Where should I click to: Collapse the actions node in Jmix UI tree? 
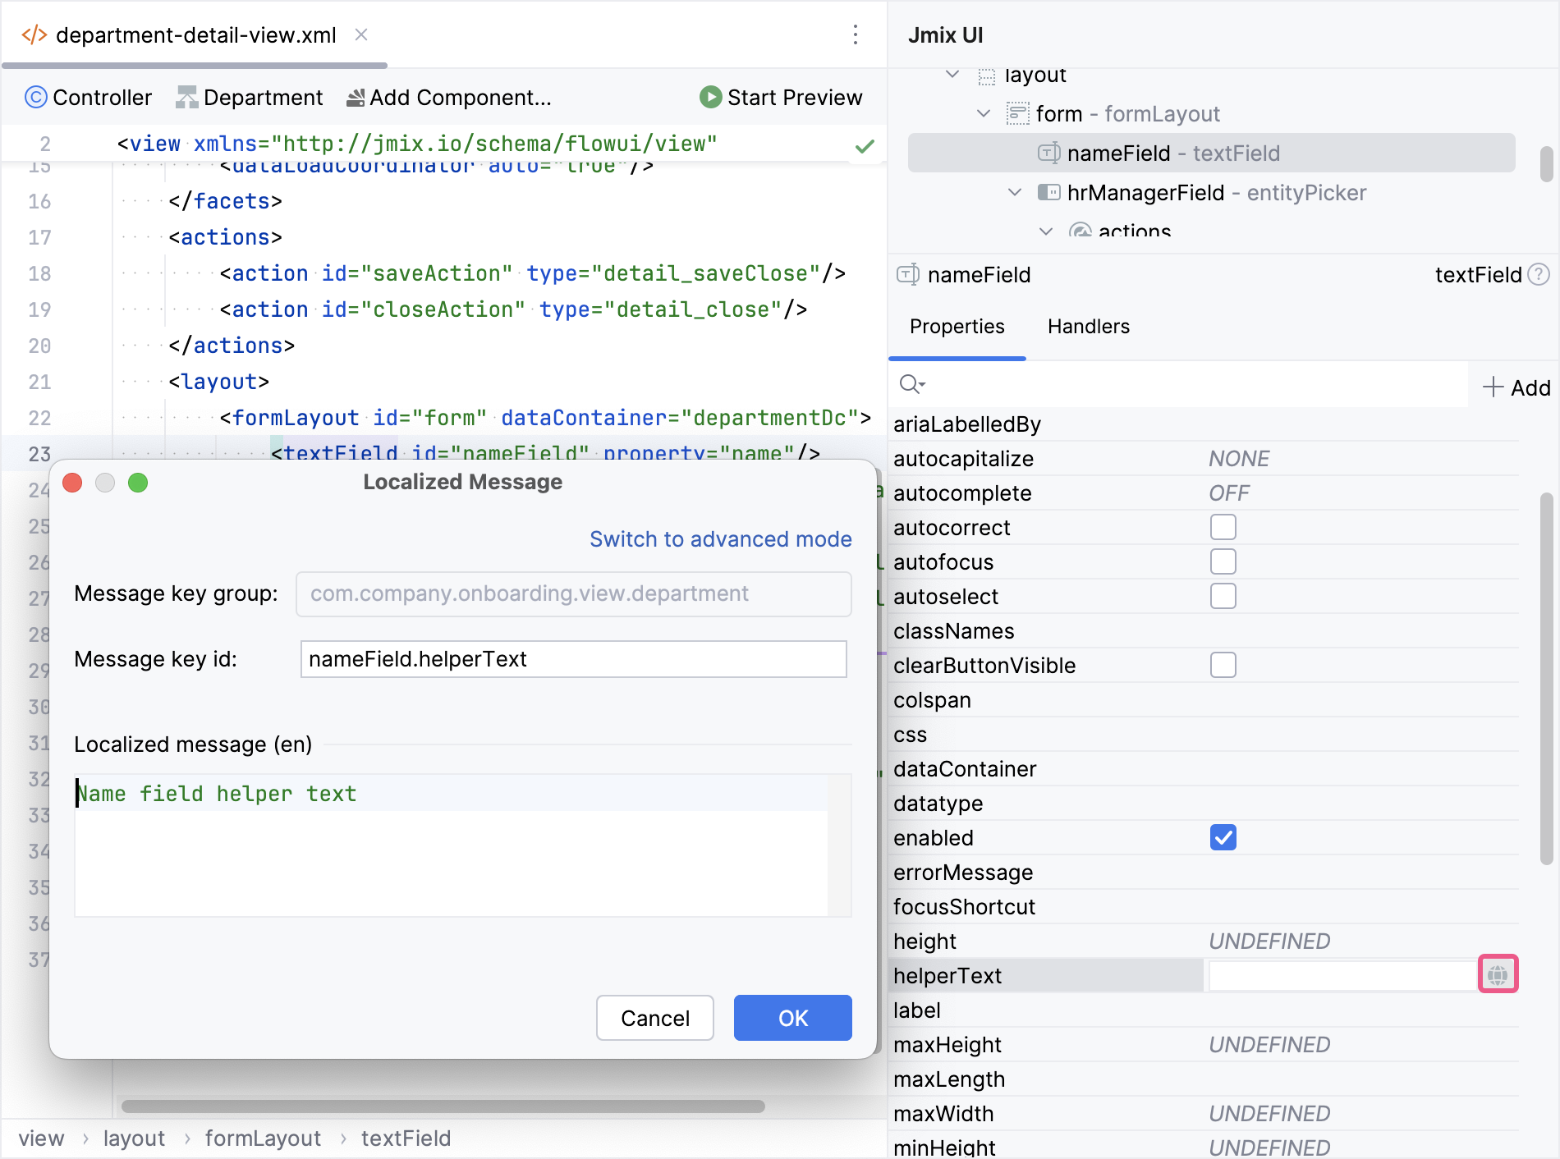coord(1044,231)
